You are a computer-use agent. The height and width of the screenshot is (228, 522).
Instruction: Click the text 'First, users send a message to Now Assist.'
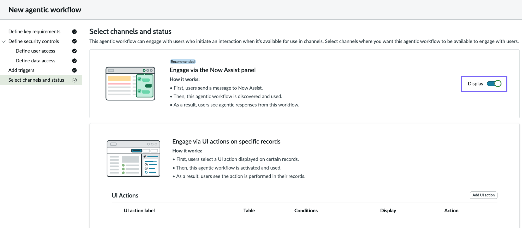[218, 88]
